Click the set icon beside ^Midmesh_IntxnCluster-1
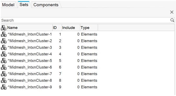Viewport: 176px width, 96px height. [4, 34]
